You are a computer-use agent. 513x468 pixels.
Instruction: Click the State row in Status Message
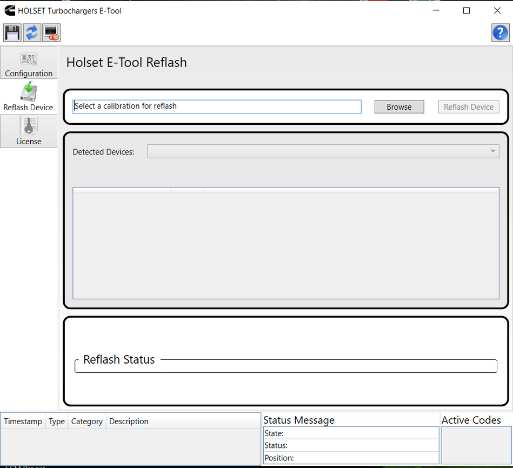(351, 433)
